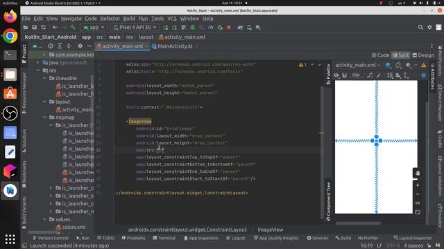Click Collapse All in Project panel
Screen dimensions: 444x249
(69, 46)
